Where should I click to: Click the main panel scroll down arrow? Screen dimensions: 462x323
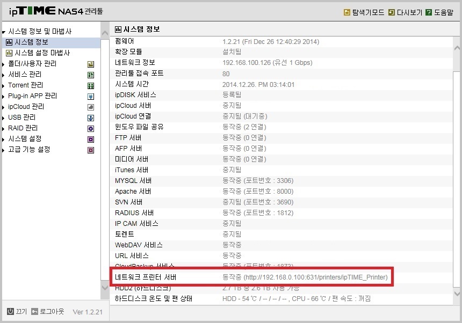[x=457, y=293]
